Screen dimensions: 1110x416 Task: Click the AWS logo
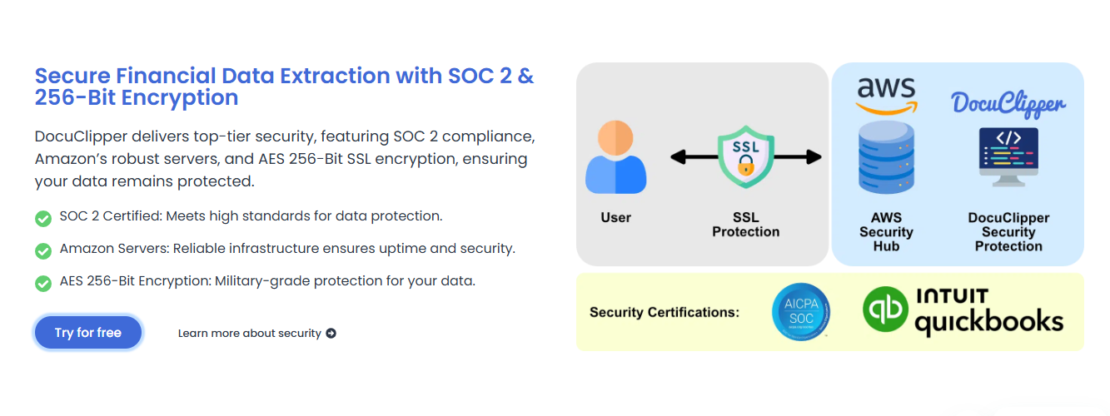pos(886,96)
